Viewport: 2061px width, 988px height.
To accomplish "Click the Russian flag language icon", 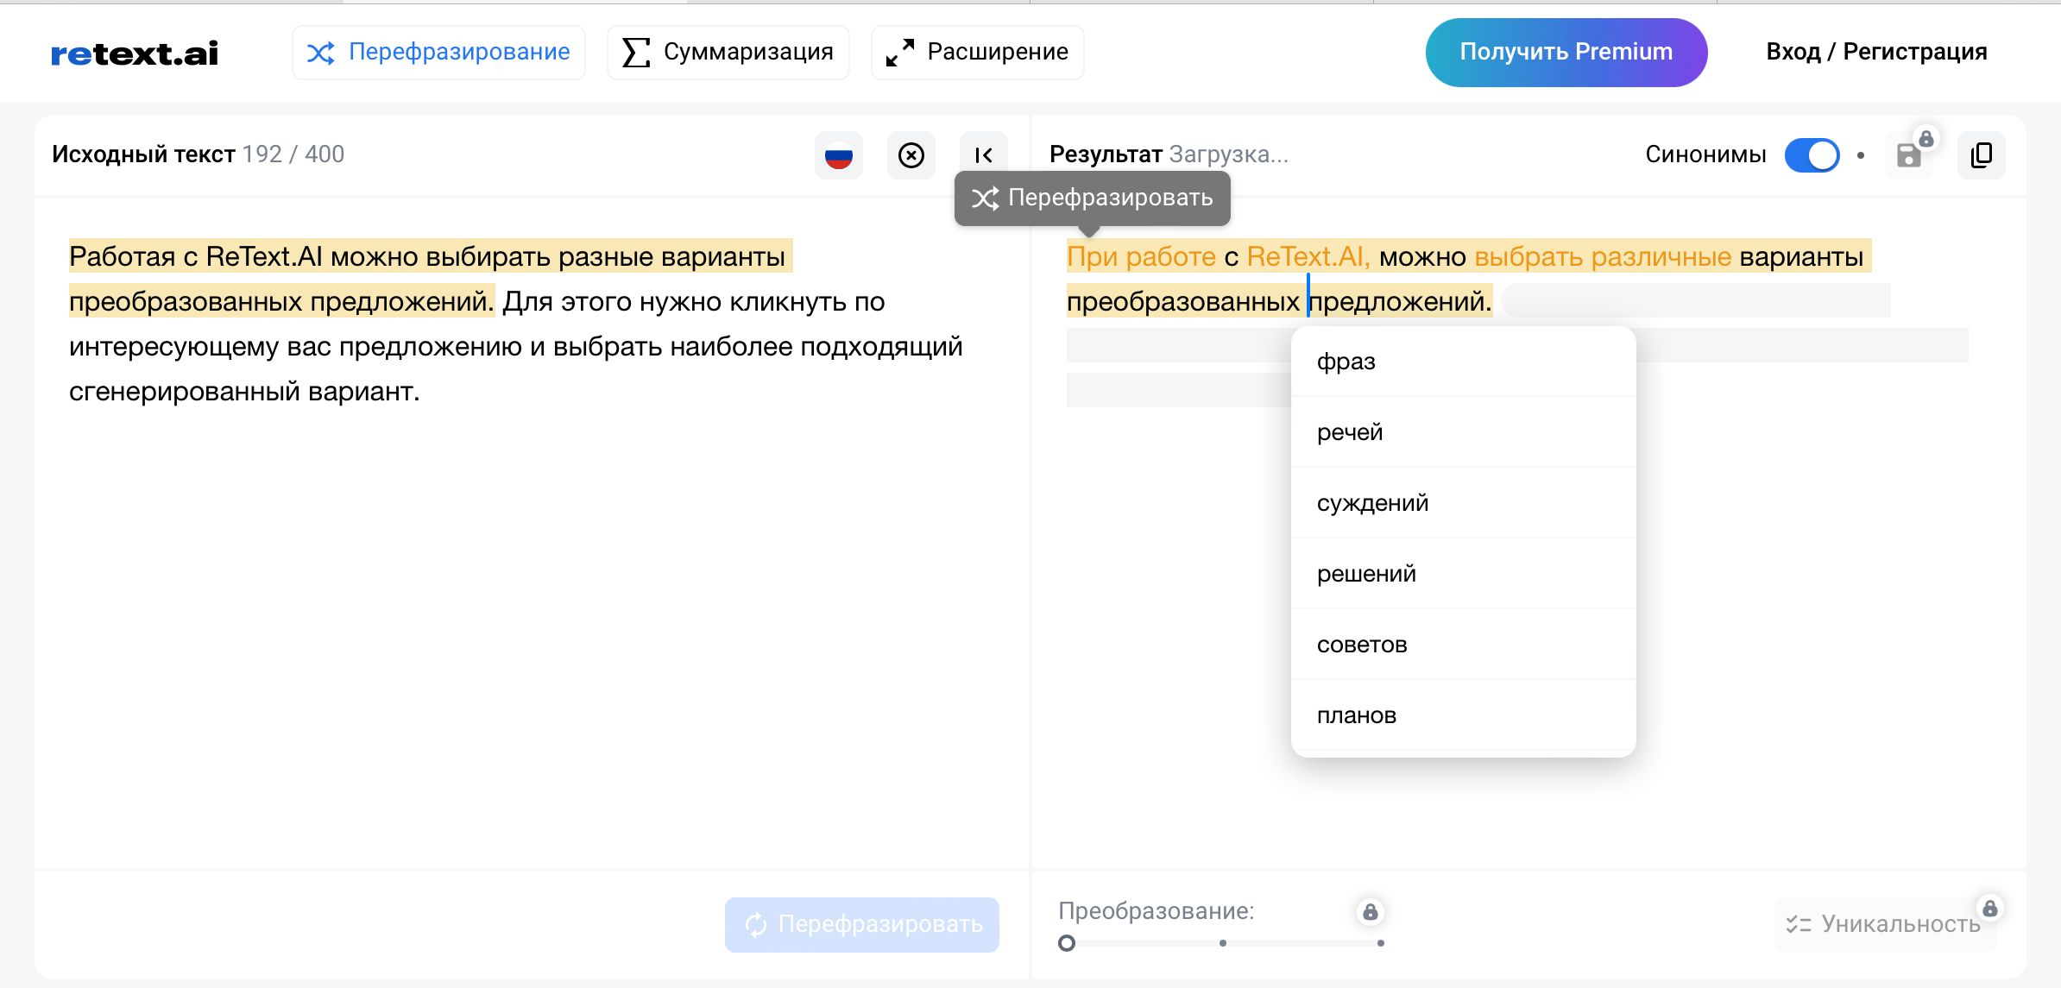I will pos(838,155).
